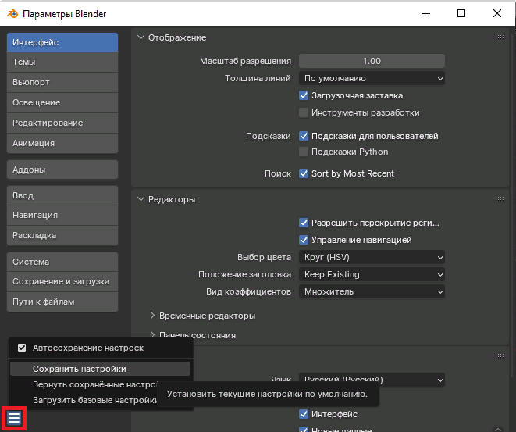Open the Ввод section
Viewport: 516px width, 432px height.
pyautogui.click(x=62, y=195)
